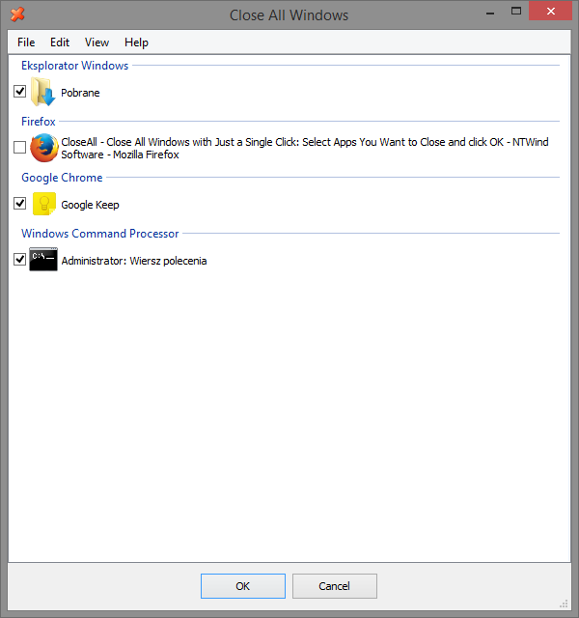This screenshot has height=618, width=579.
Task: Click the resize grip in the bottom corner
Action: [564, 604]
